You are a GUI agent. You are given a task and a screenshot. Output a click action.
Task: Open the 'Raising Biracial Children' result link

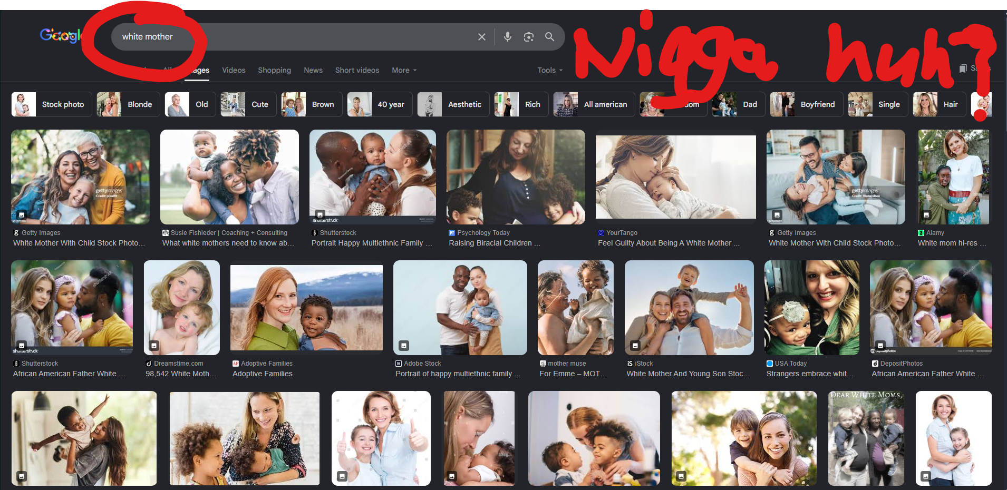494,243
